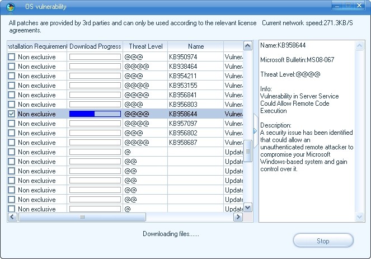Click the vertical scrollbar's down arrow
The height and width of the screenshot is (259, 371).
click(248, 209)
